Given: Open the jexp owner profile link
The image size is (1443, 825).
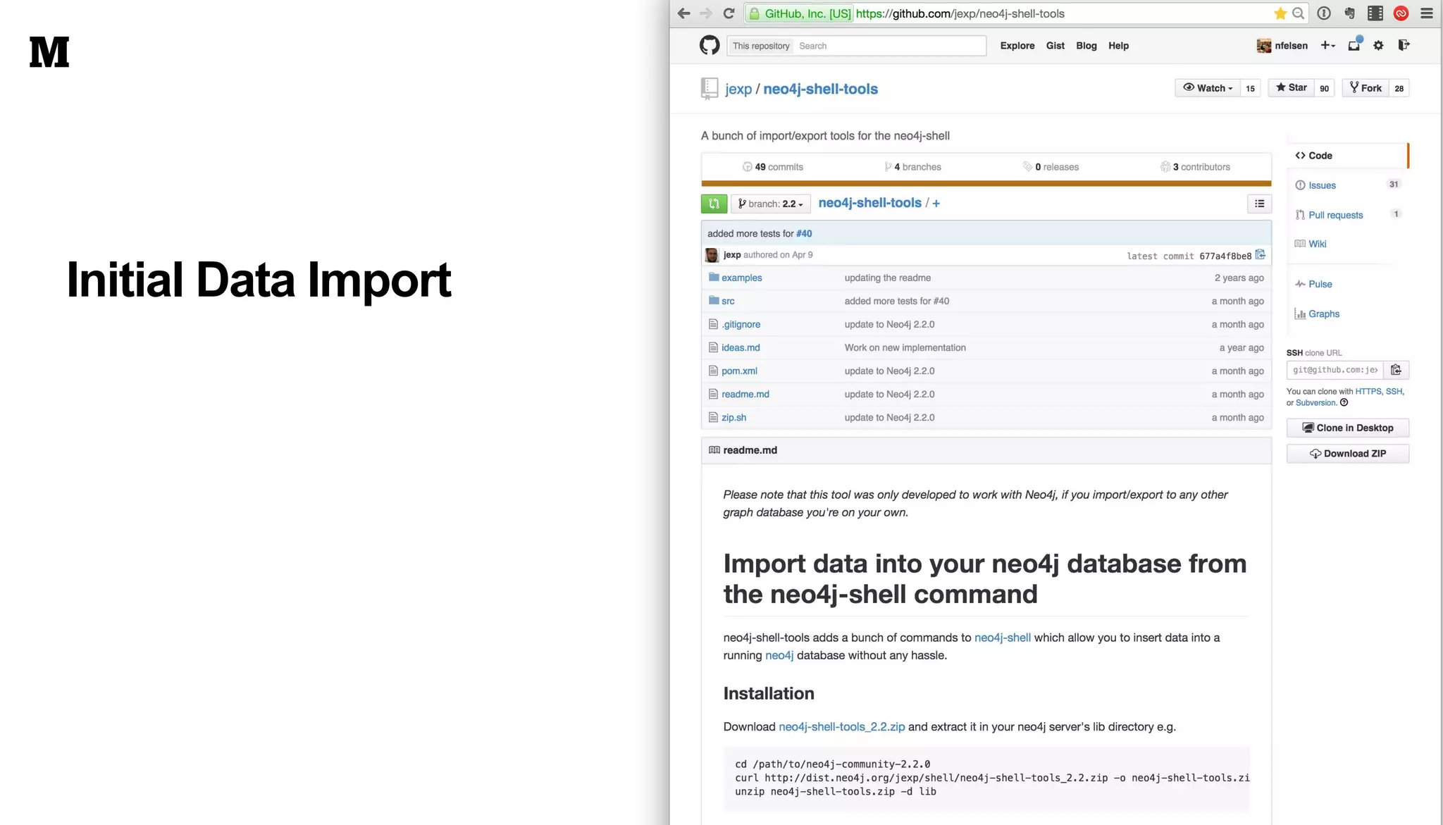Looking at the screenshot, I should coord(738,89).
